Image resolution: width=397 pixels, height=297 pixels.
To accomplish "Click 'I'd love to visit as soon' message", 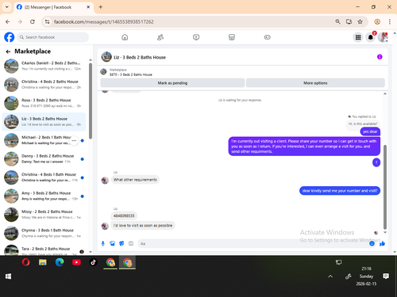I will [143, 226].
